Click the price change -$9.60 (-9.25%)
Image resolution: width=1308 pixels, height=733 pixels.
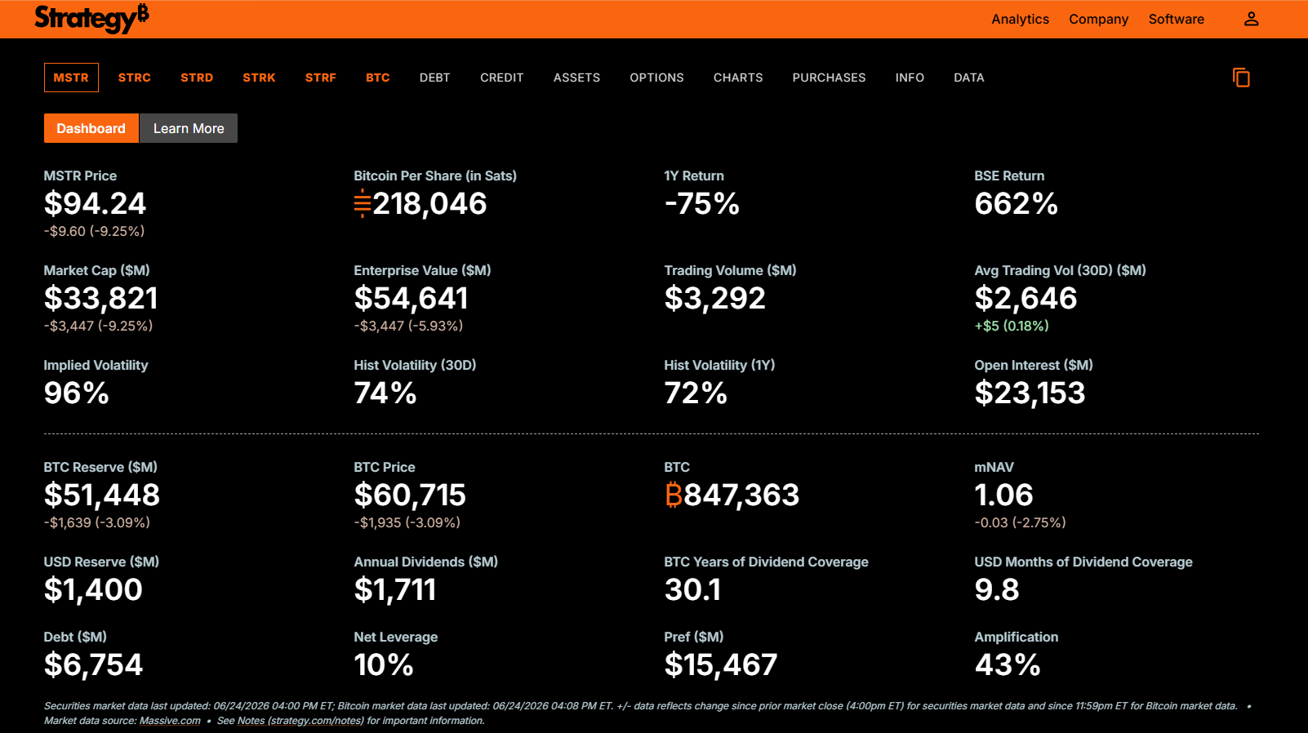94,231
